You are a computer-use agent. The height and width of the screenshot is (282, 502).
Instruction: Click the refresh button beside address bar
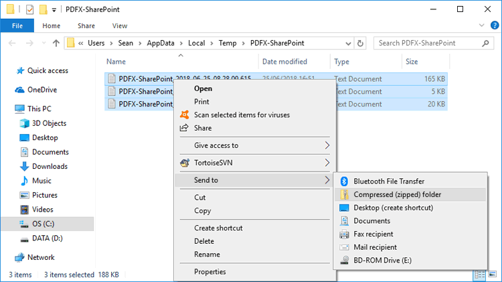point(360,44)
